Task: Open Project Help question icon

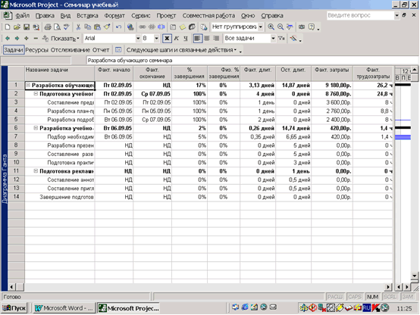Action: click(x=312, y=27)
